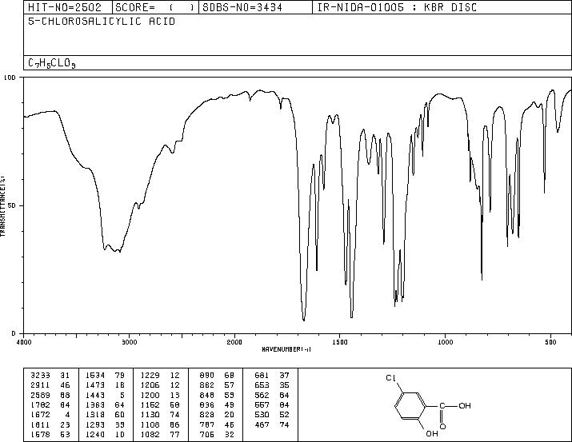
Task: Click the 1318 peak entry in table
Action: 105,415
